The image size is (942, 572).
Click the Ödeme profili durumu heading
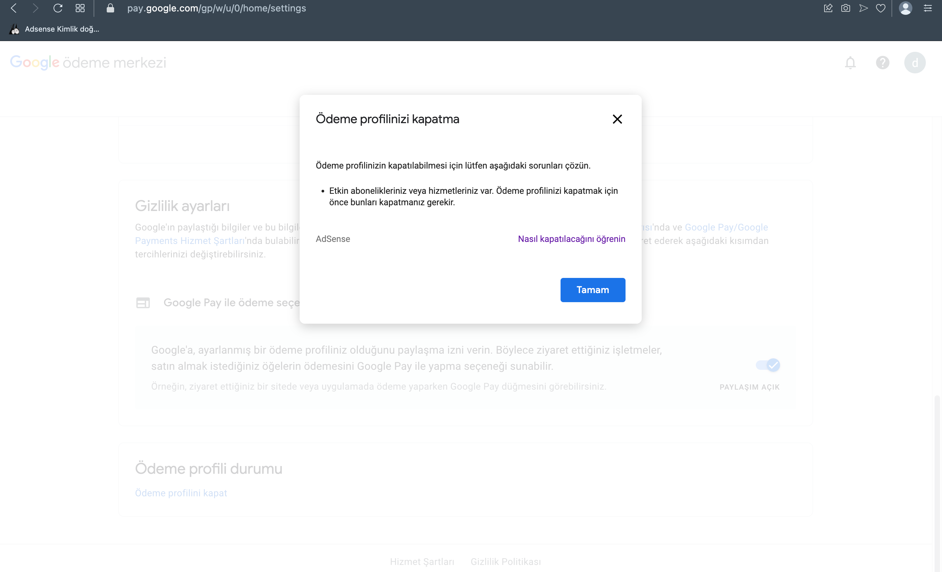click(x=209, y=469)
